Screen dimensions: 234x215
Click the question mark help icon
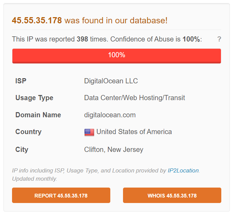219,39
